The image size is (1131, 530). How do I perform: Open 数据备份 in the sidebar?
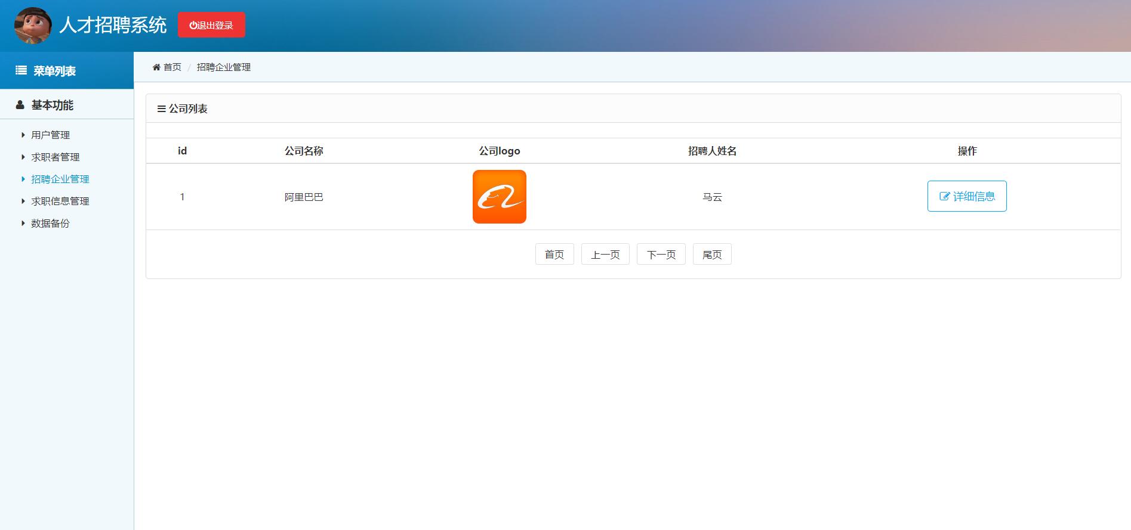(51, 224)
